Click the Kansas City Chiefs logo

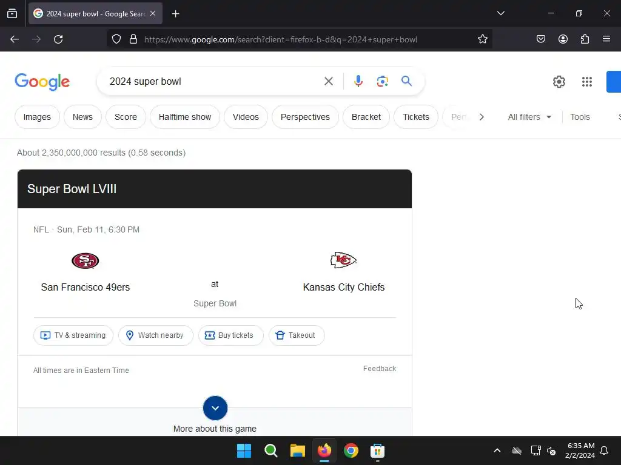coord(343,260)
